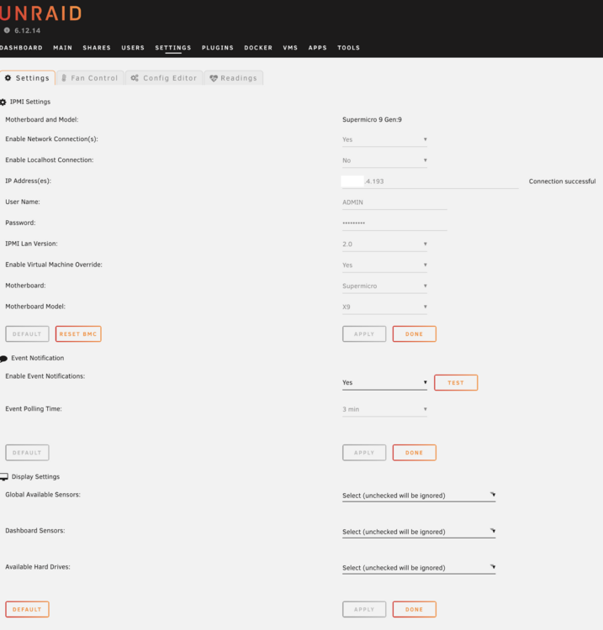Open the Dashboard menu
603x630 pixels.
(x=21, y=48)
